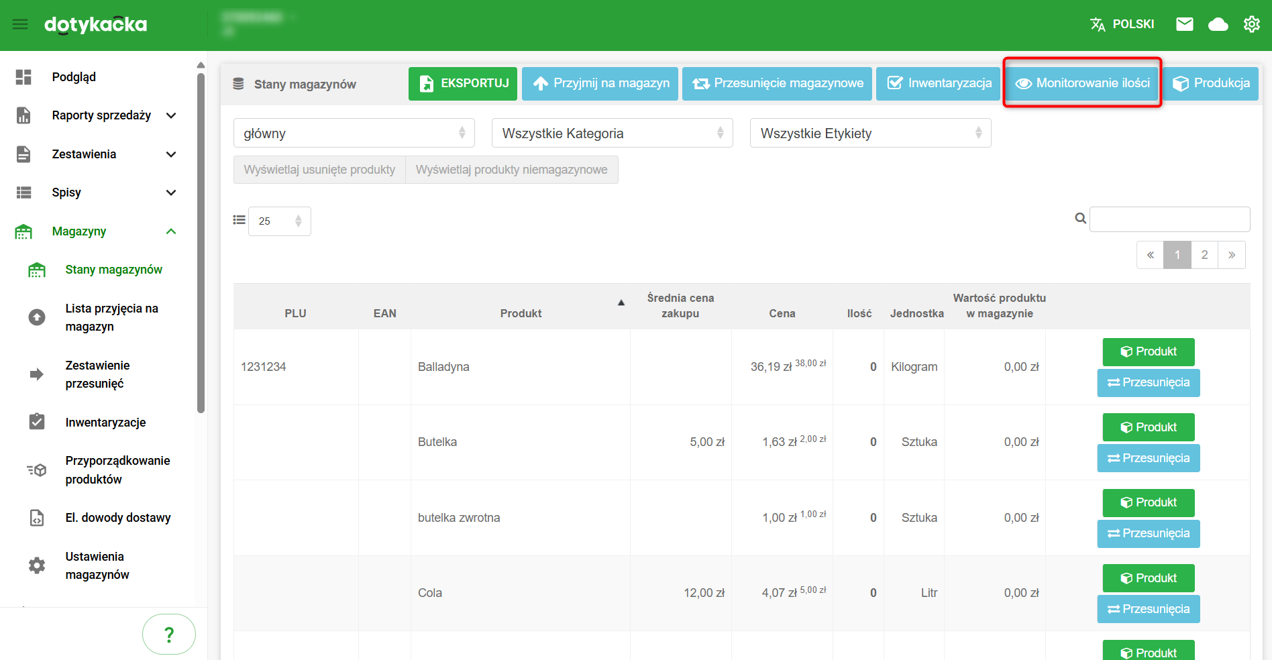This screenshot has width=1272, height=660.
Task: Click the cloud sync icon
Action: point(1218,25)
